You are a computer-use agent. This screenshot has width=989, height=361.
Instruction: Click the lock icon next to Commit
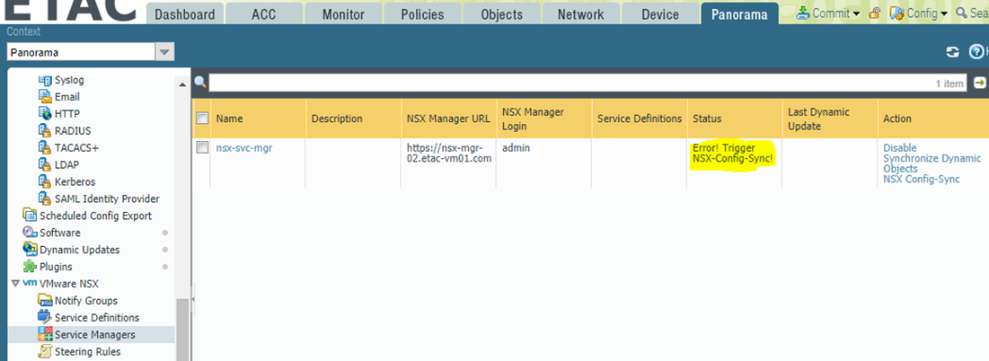[x=874, y=13]
